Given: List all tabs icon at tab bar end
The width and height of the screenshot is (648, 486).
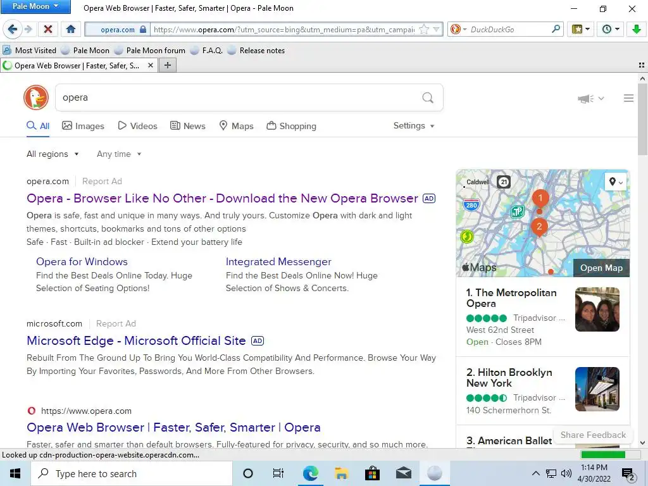Looking at the screenshot, I should click(x=642, y=65).
